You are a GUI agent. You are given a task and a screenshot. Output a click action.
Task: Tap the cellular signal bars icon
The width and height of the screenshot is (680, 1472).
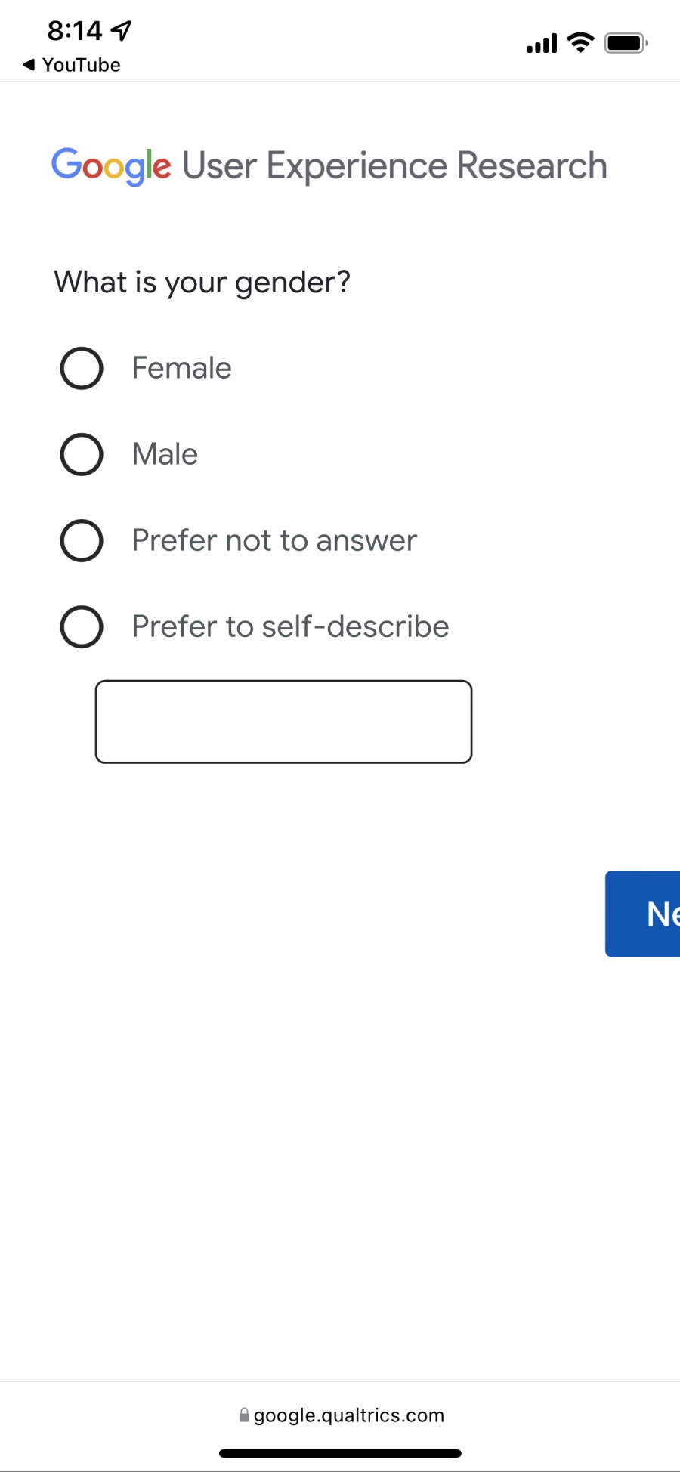click(542, 44)
